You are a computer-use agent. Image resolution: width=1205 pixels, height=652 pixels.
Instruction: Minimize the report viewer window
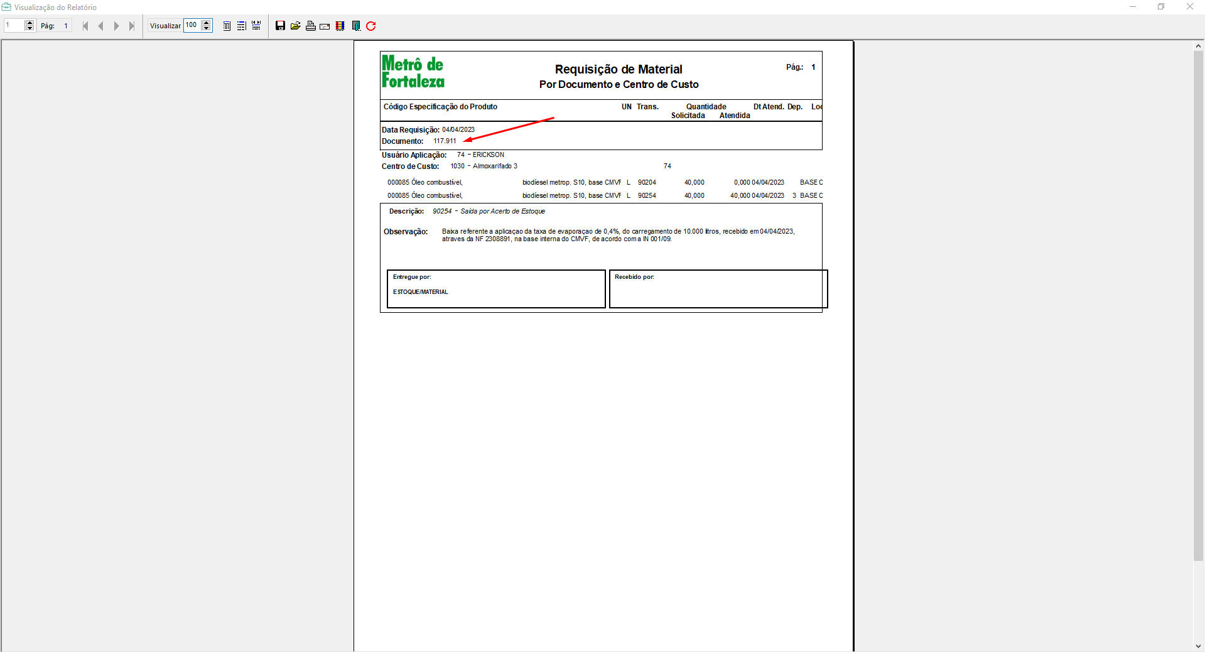click(x=1133, y=7)
